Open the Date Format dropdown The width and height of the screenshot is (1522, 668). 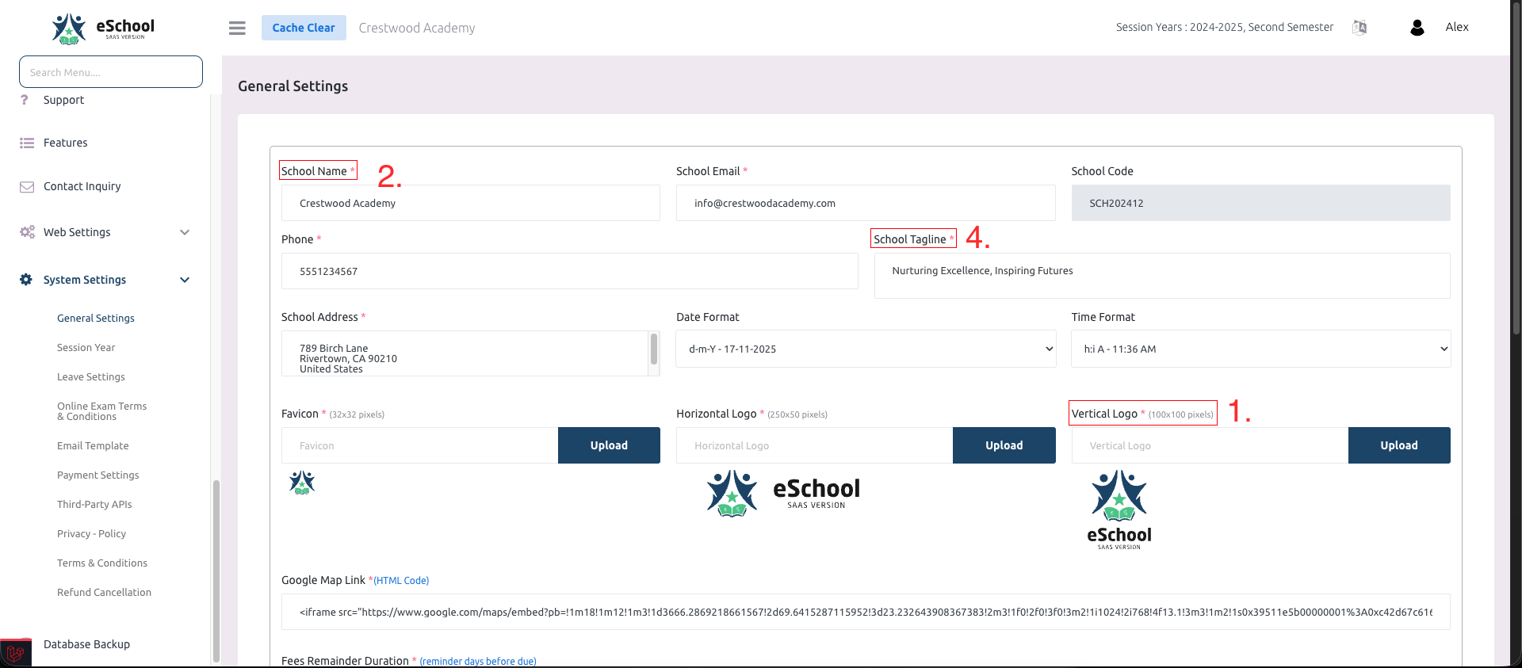865,349
